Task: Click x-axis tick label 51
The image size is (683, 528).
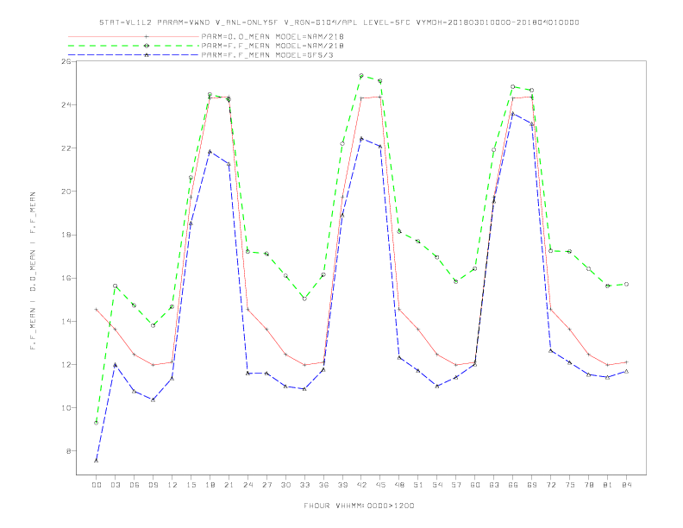Action: [x=418, y=485]
